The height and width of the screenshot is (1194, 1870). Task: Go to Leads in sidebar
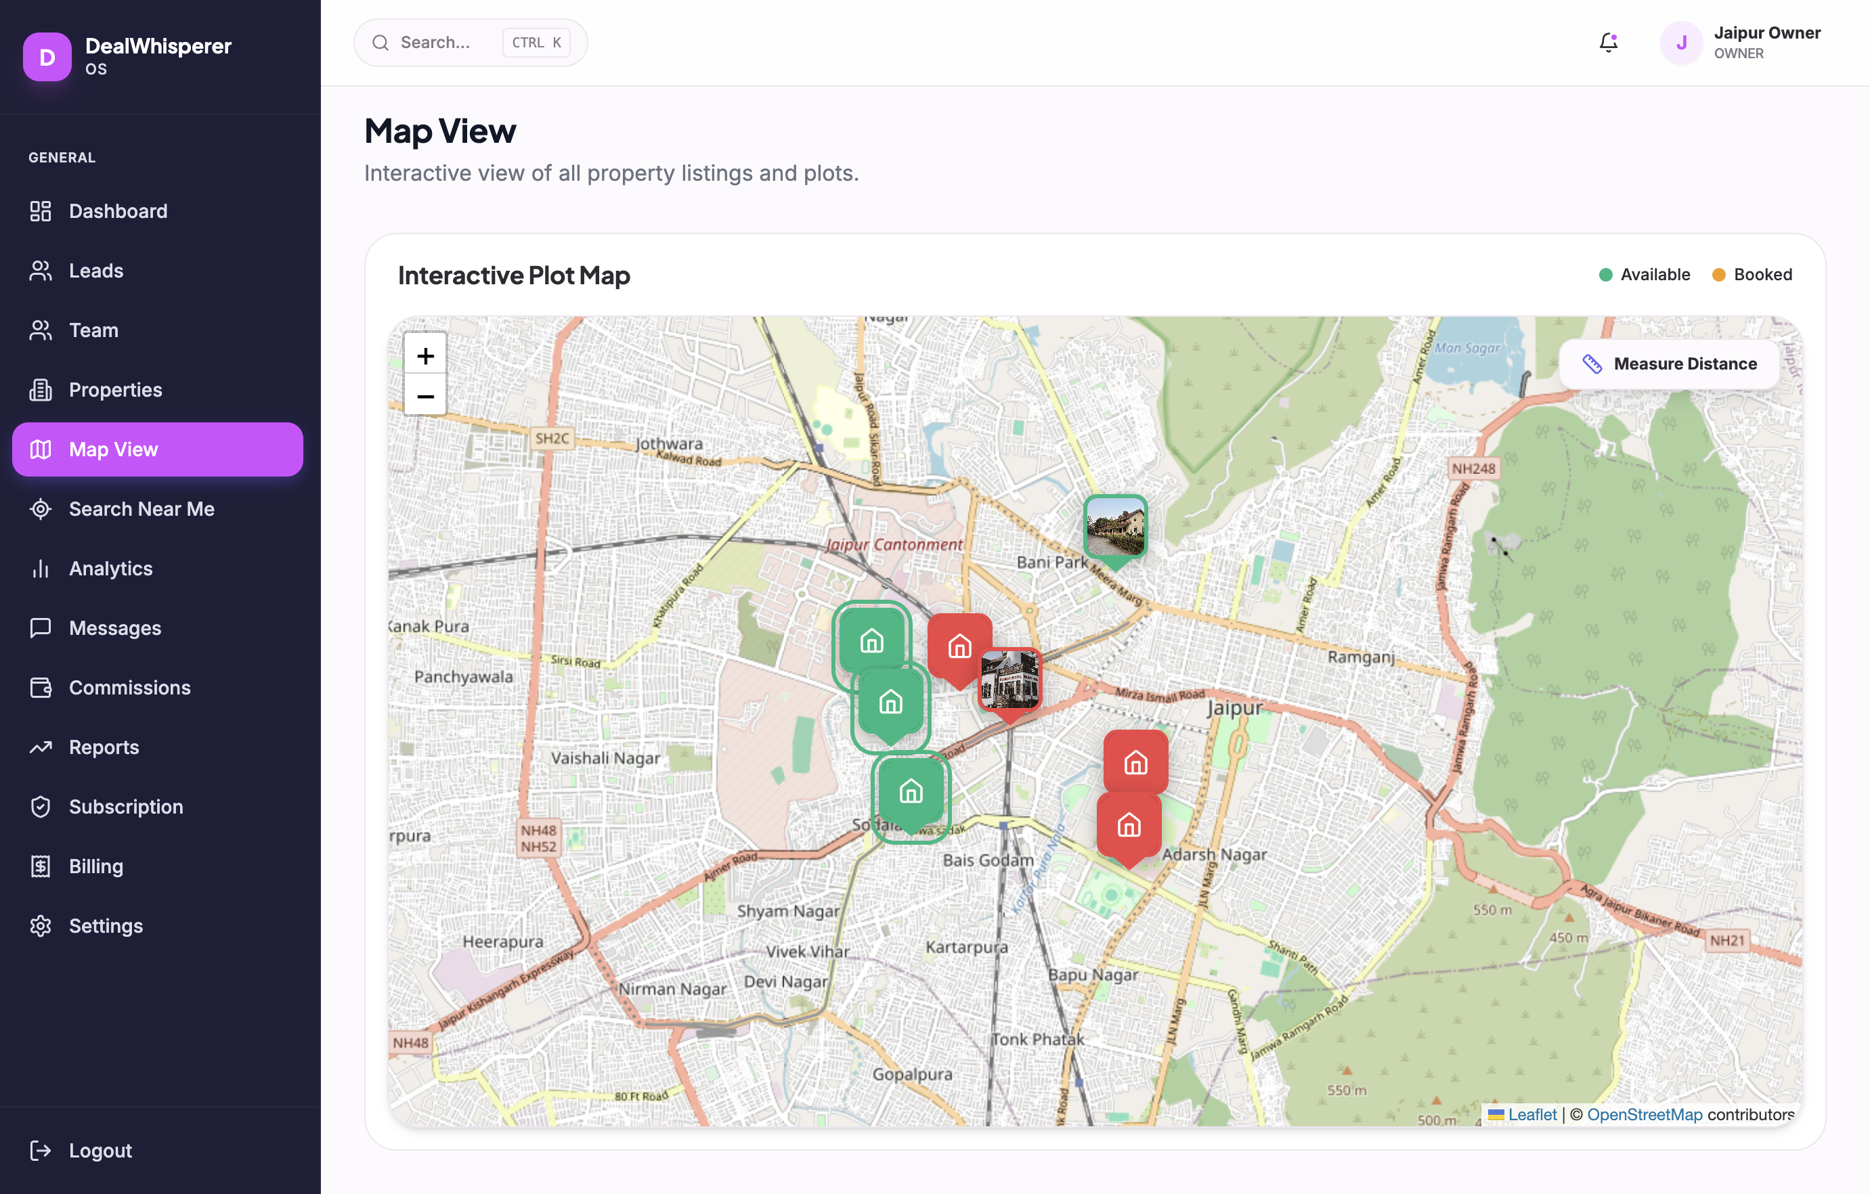tap(158, 271)
